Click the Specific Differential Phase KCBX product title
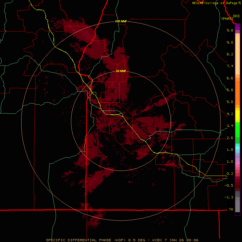The width and height of the screenshot is (242, 242). 122,240
